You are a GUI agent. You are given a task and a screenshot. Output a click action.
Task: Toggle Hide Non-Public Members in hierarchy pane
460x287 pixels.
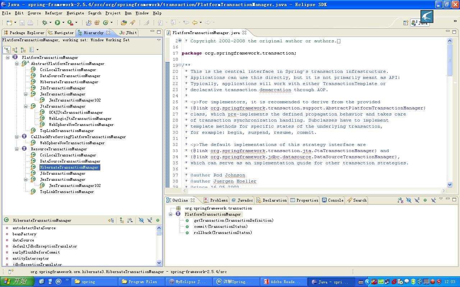click(x=157, y=220)
